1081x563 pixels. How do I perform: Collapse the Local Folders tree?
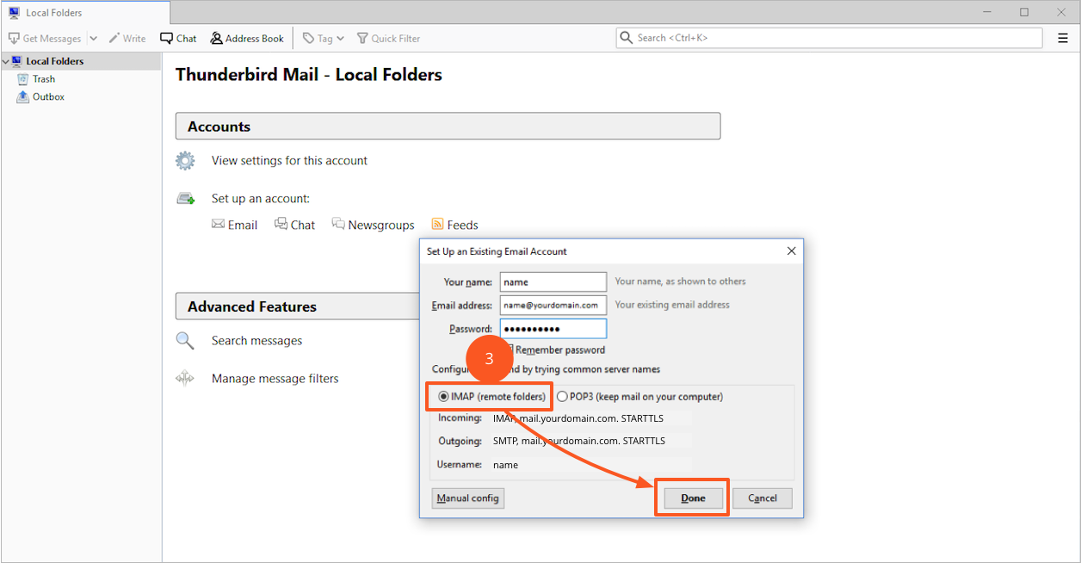click(5, 62)
